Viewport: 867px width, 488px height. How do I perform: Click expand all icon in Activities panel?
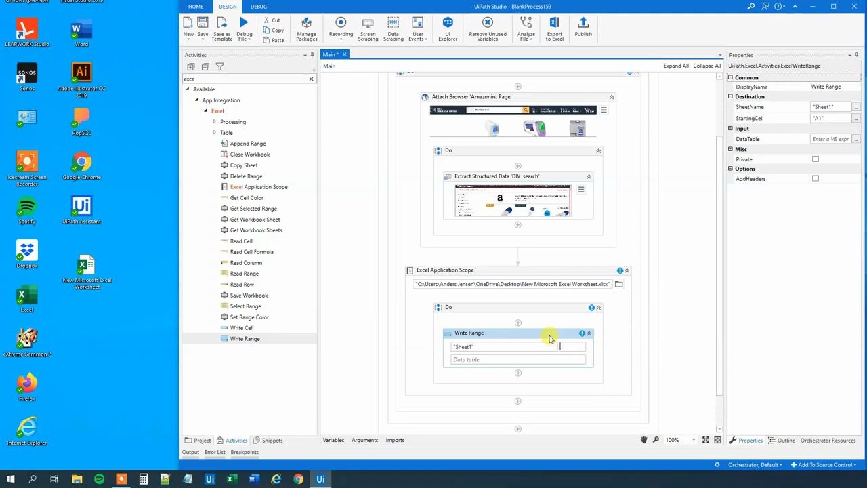tap(191, 66)
